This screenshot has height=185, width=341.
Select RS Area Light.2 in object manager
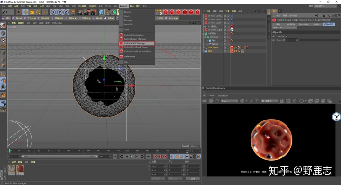215,16
